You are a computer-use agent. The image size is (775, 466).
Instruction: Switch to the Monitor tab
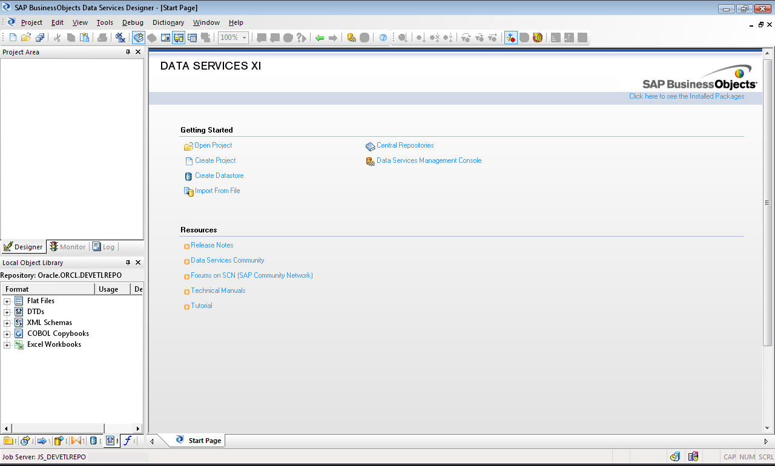point(67,247)
